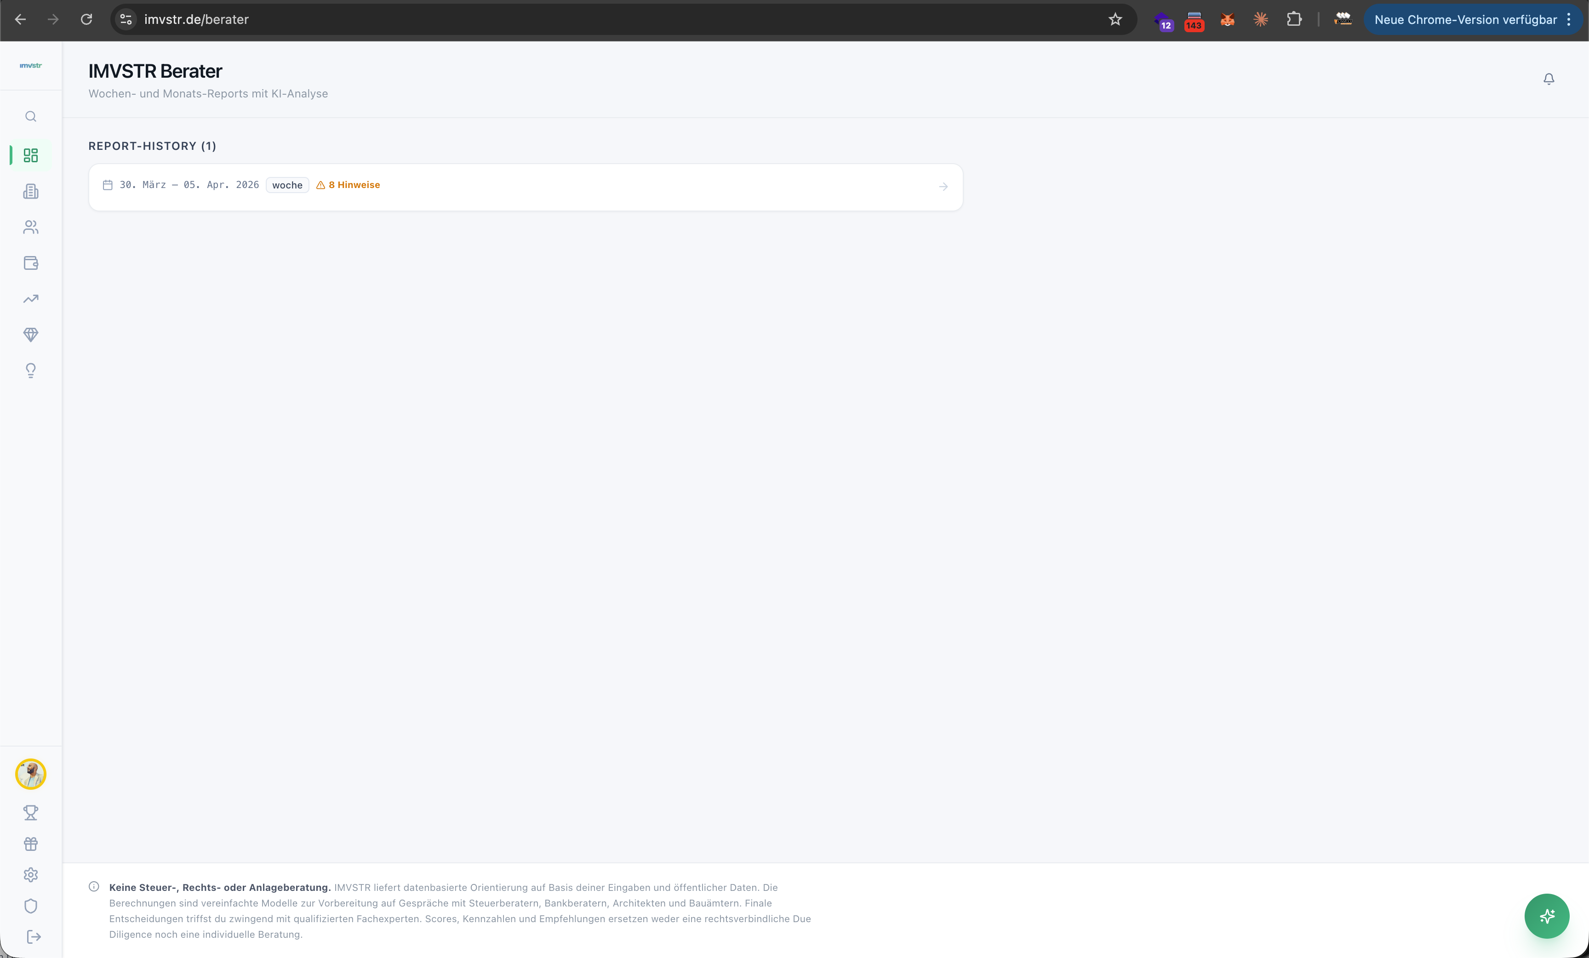Expand report via arrow on right

943,187
